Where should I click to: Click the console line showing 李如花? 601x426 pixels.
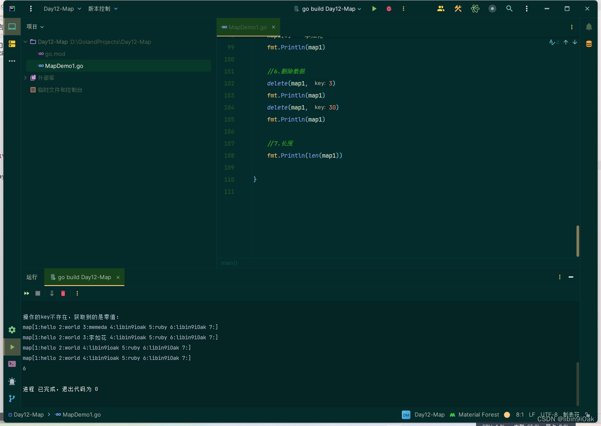[120, 338]
